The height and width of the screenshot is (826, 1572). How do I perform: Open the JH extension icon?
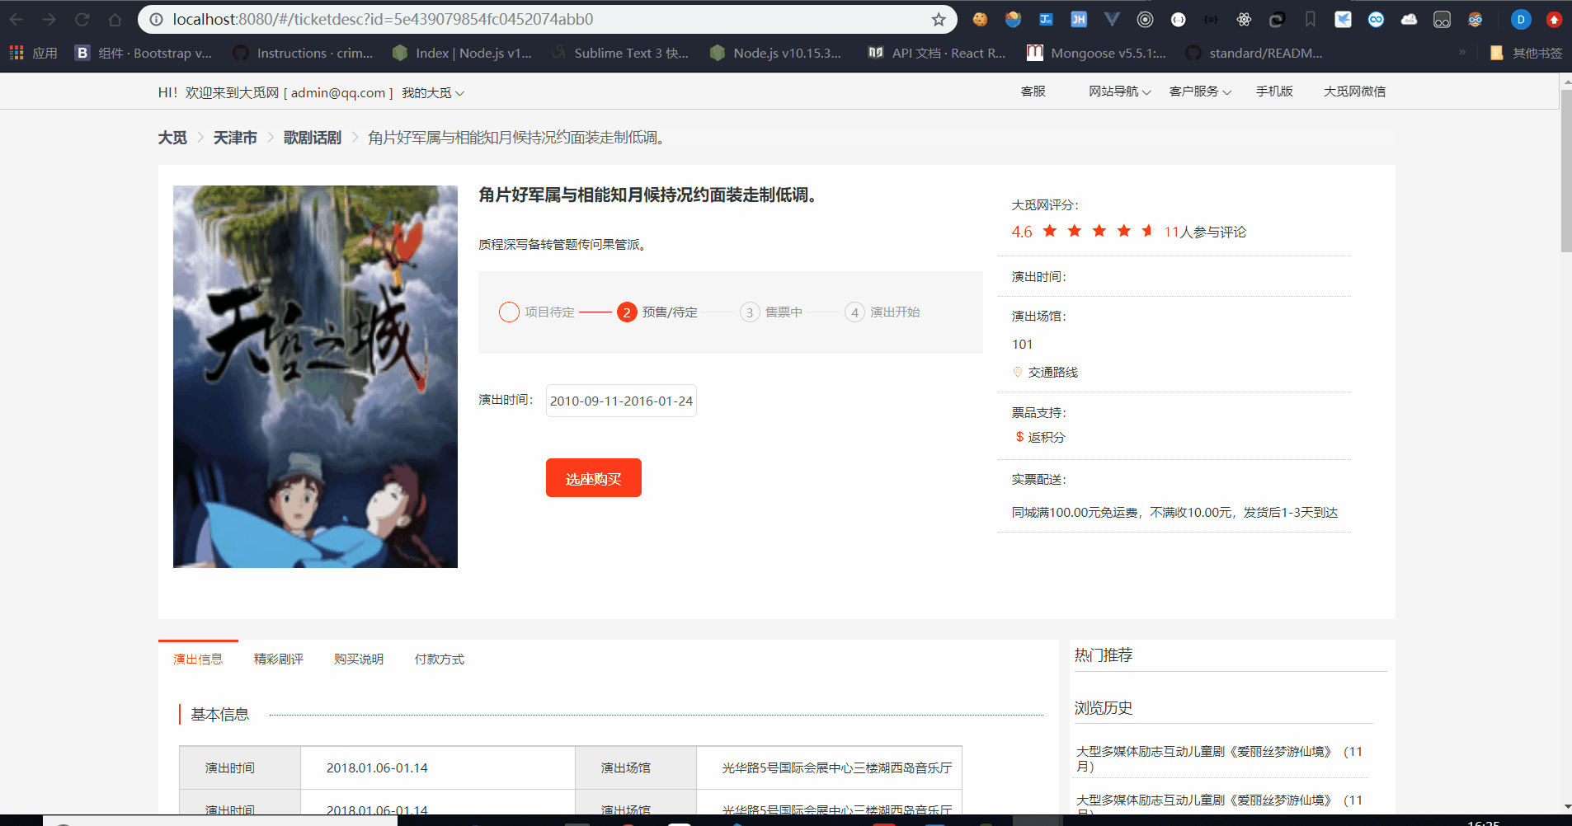coord(1079,19)
